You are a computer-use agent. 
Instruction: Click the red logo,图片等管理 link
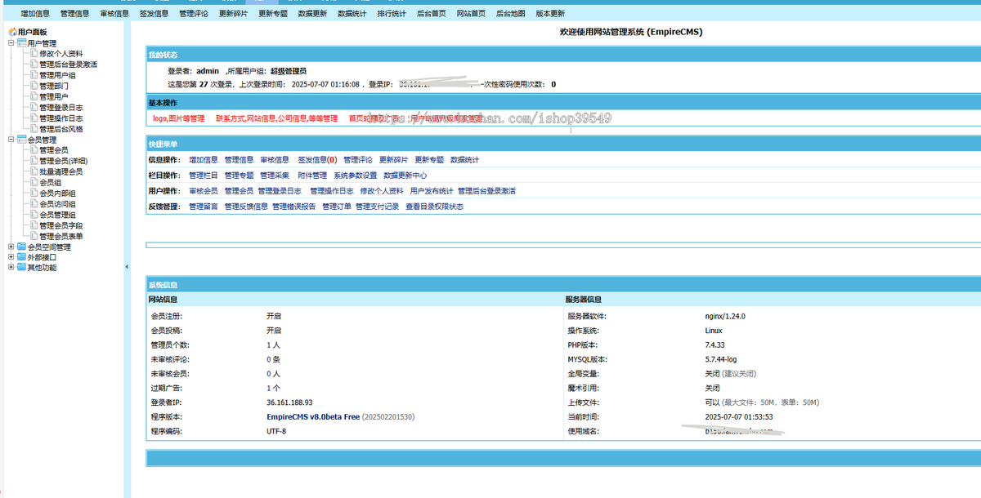pos(179,118)
